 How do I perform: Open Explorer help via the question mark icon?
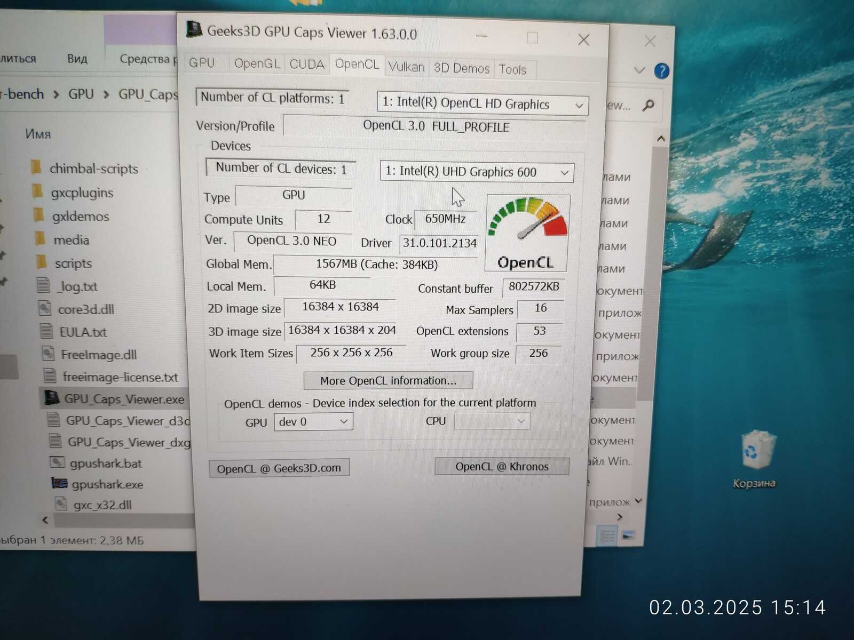[661, 70]
